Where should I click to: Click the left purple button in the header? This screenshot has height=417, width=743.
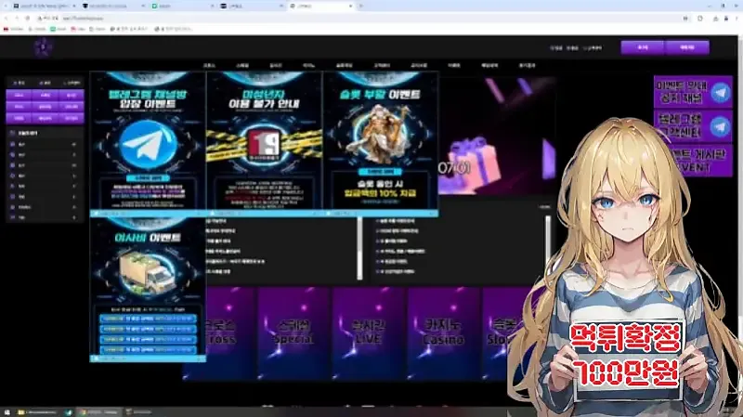(x=636, y=46)
